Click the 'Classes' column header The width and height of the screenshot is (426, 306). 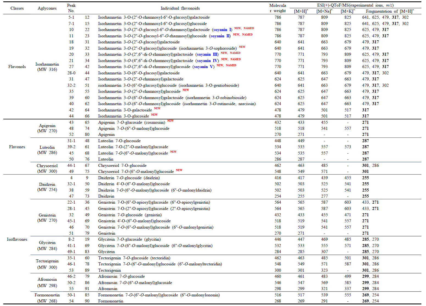[17, 8]
